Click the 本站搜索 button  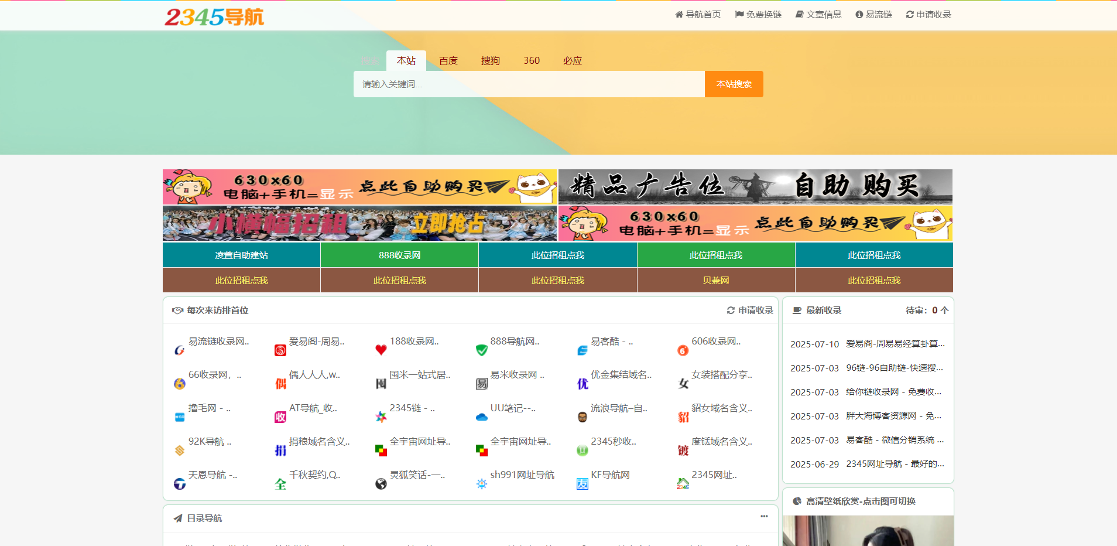pyautogui.click(x=734, y=84)
